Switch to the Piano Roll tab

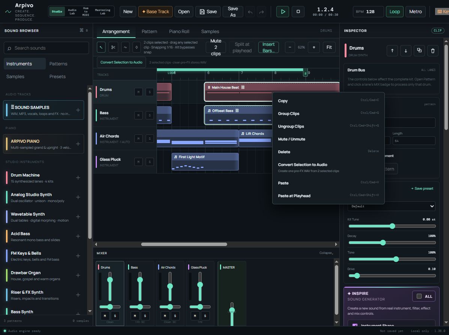[x=179, y=32]
